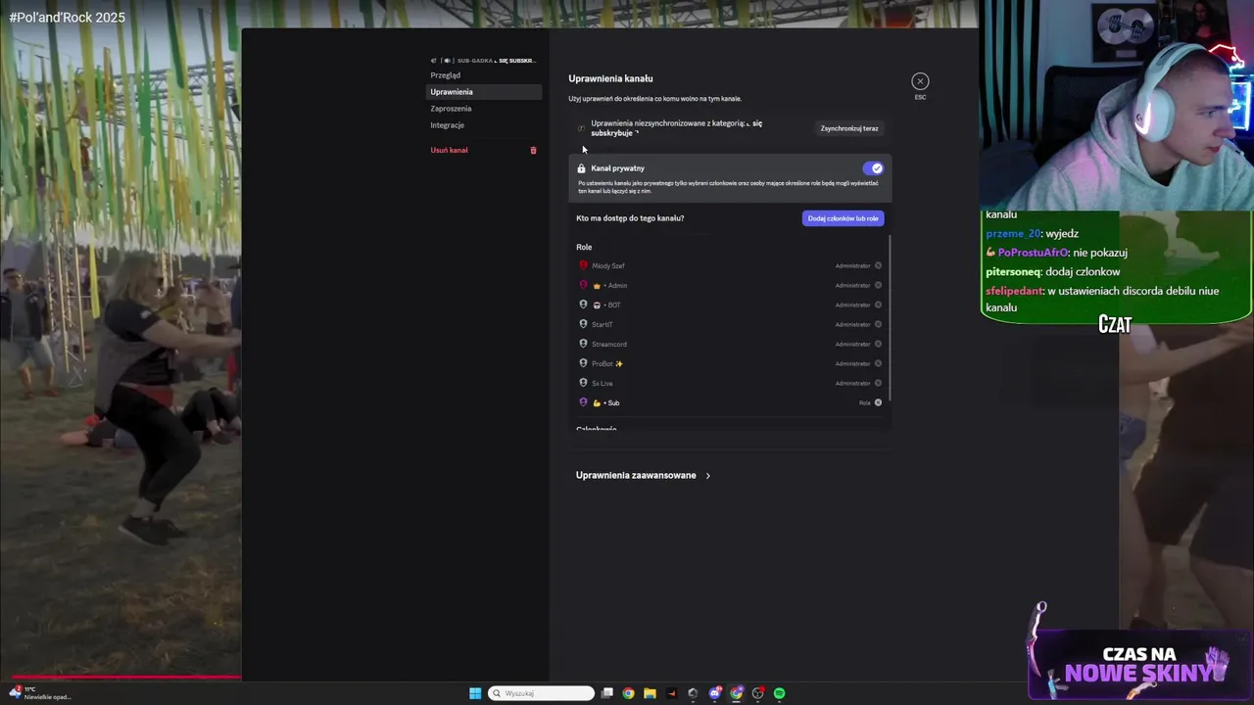This screenshot has height=705, width=1254.
Task: Click the shield icon for BOT role
Action: [x=583, y=305]
